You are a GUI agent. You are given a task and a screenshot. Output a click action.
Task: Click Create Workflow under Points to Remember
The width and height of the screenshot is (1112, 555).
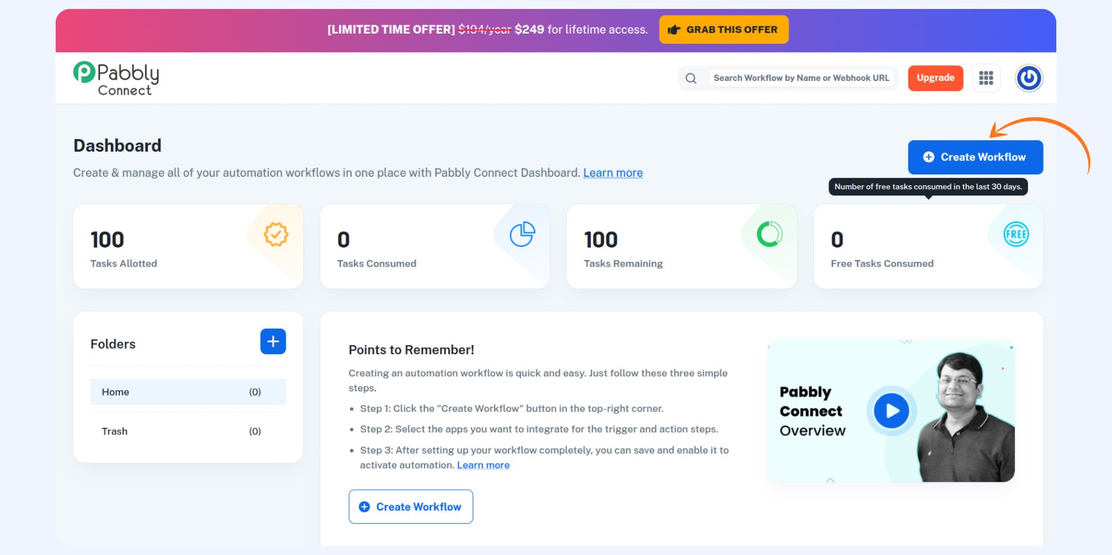pyautogui.click(x=410, y=506)
